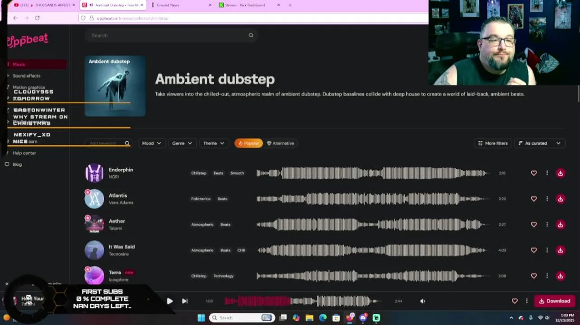Open Blog in the sidebar

pos(17,164)
